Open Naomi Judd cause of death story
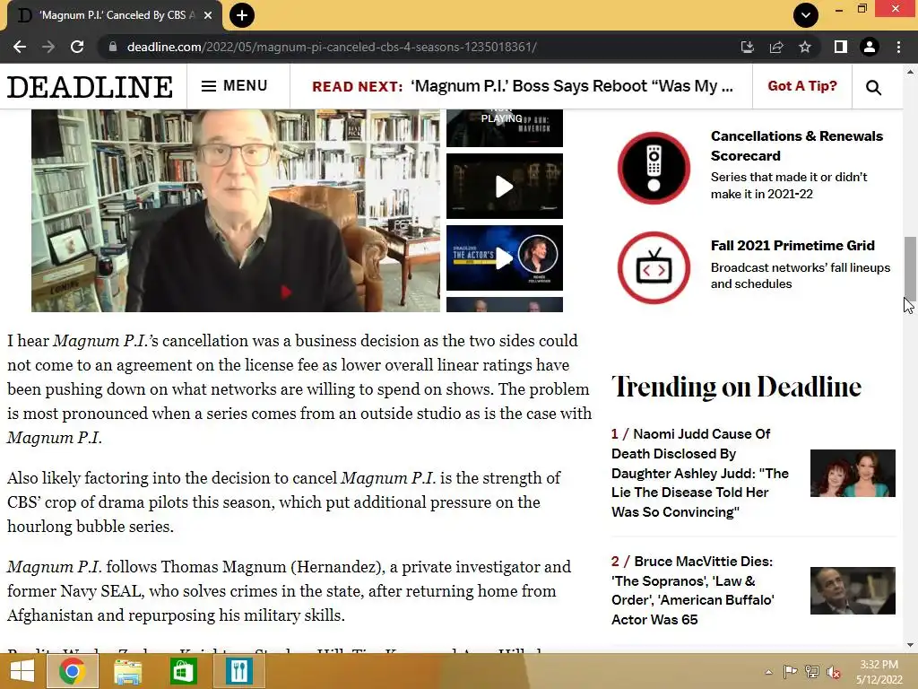Image resolution: width=918 pixels, height=689 pixels. pos(700,473)
